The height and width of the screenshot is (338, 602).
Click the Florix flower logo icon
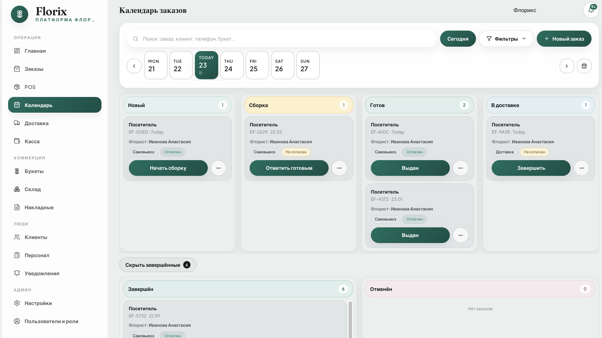20,14
